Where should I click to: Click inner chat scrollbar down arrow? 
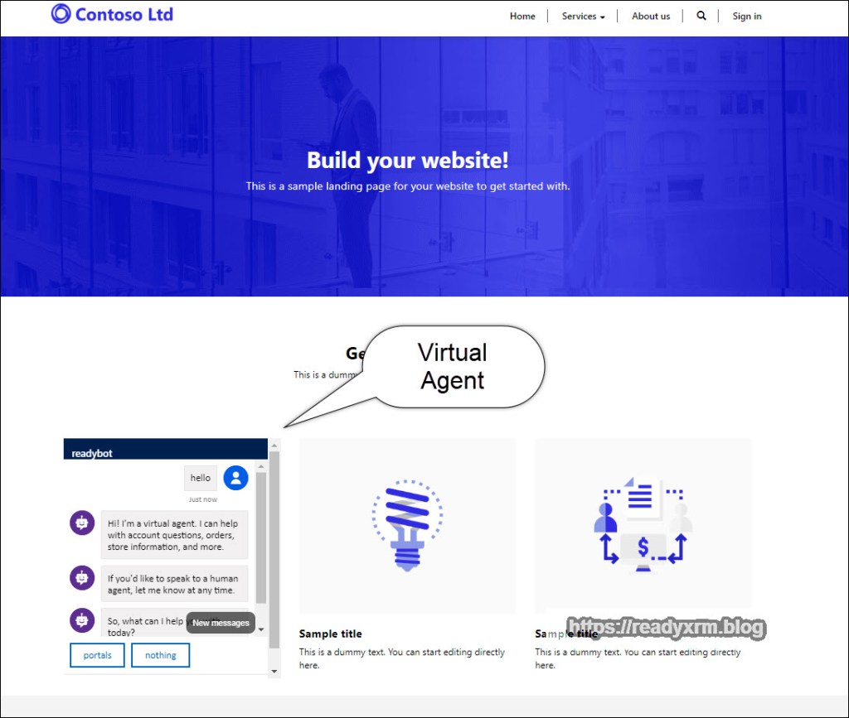(x=262, y=630)
